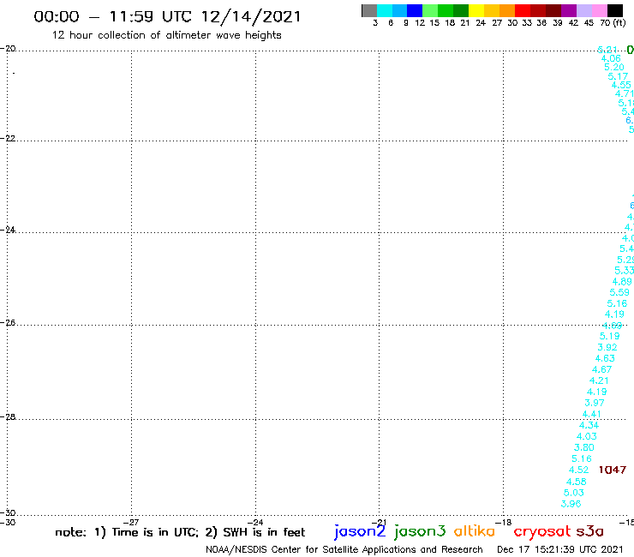Click the wave height value 5.20

614,68
